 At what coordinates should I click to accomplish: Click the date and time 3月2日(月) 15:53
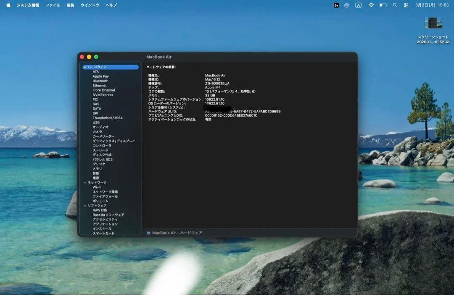pos(432,5)
